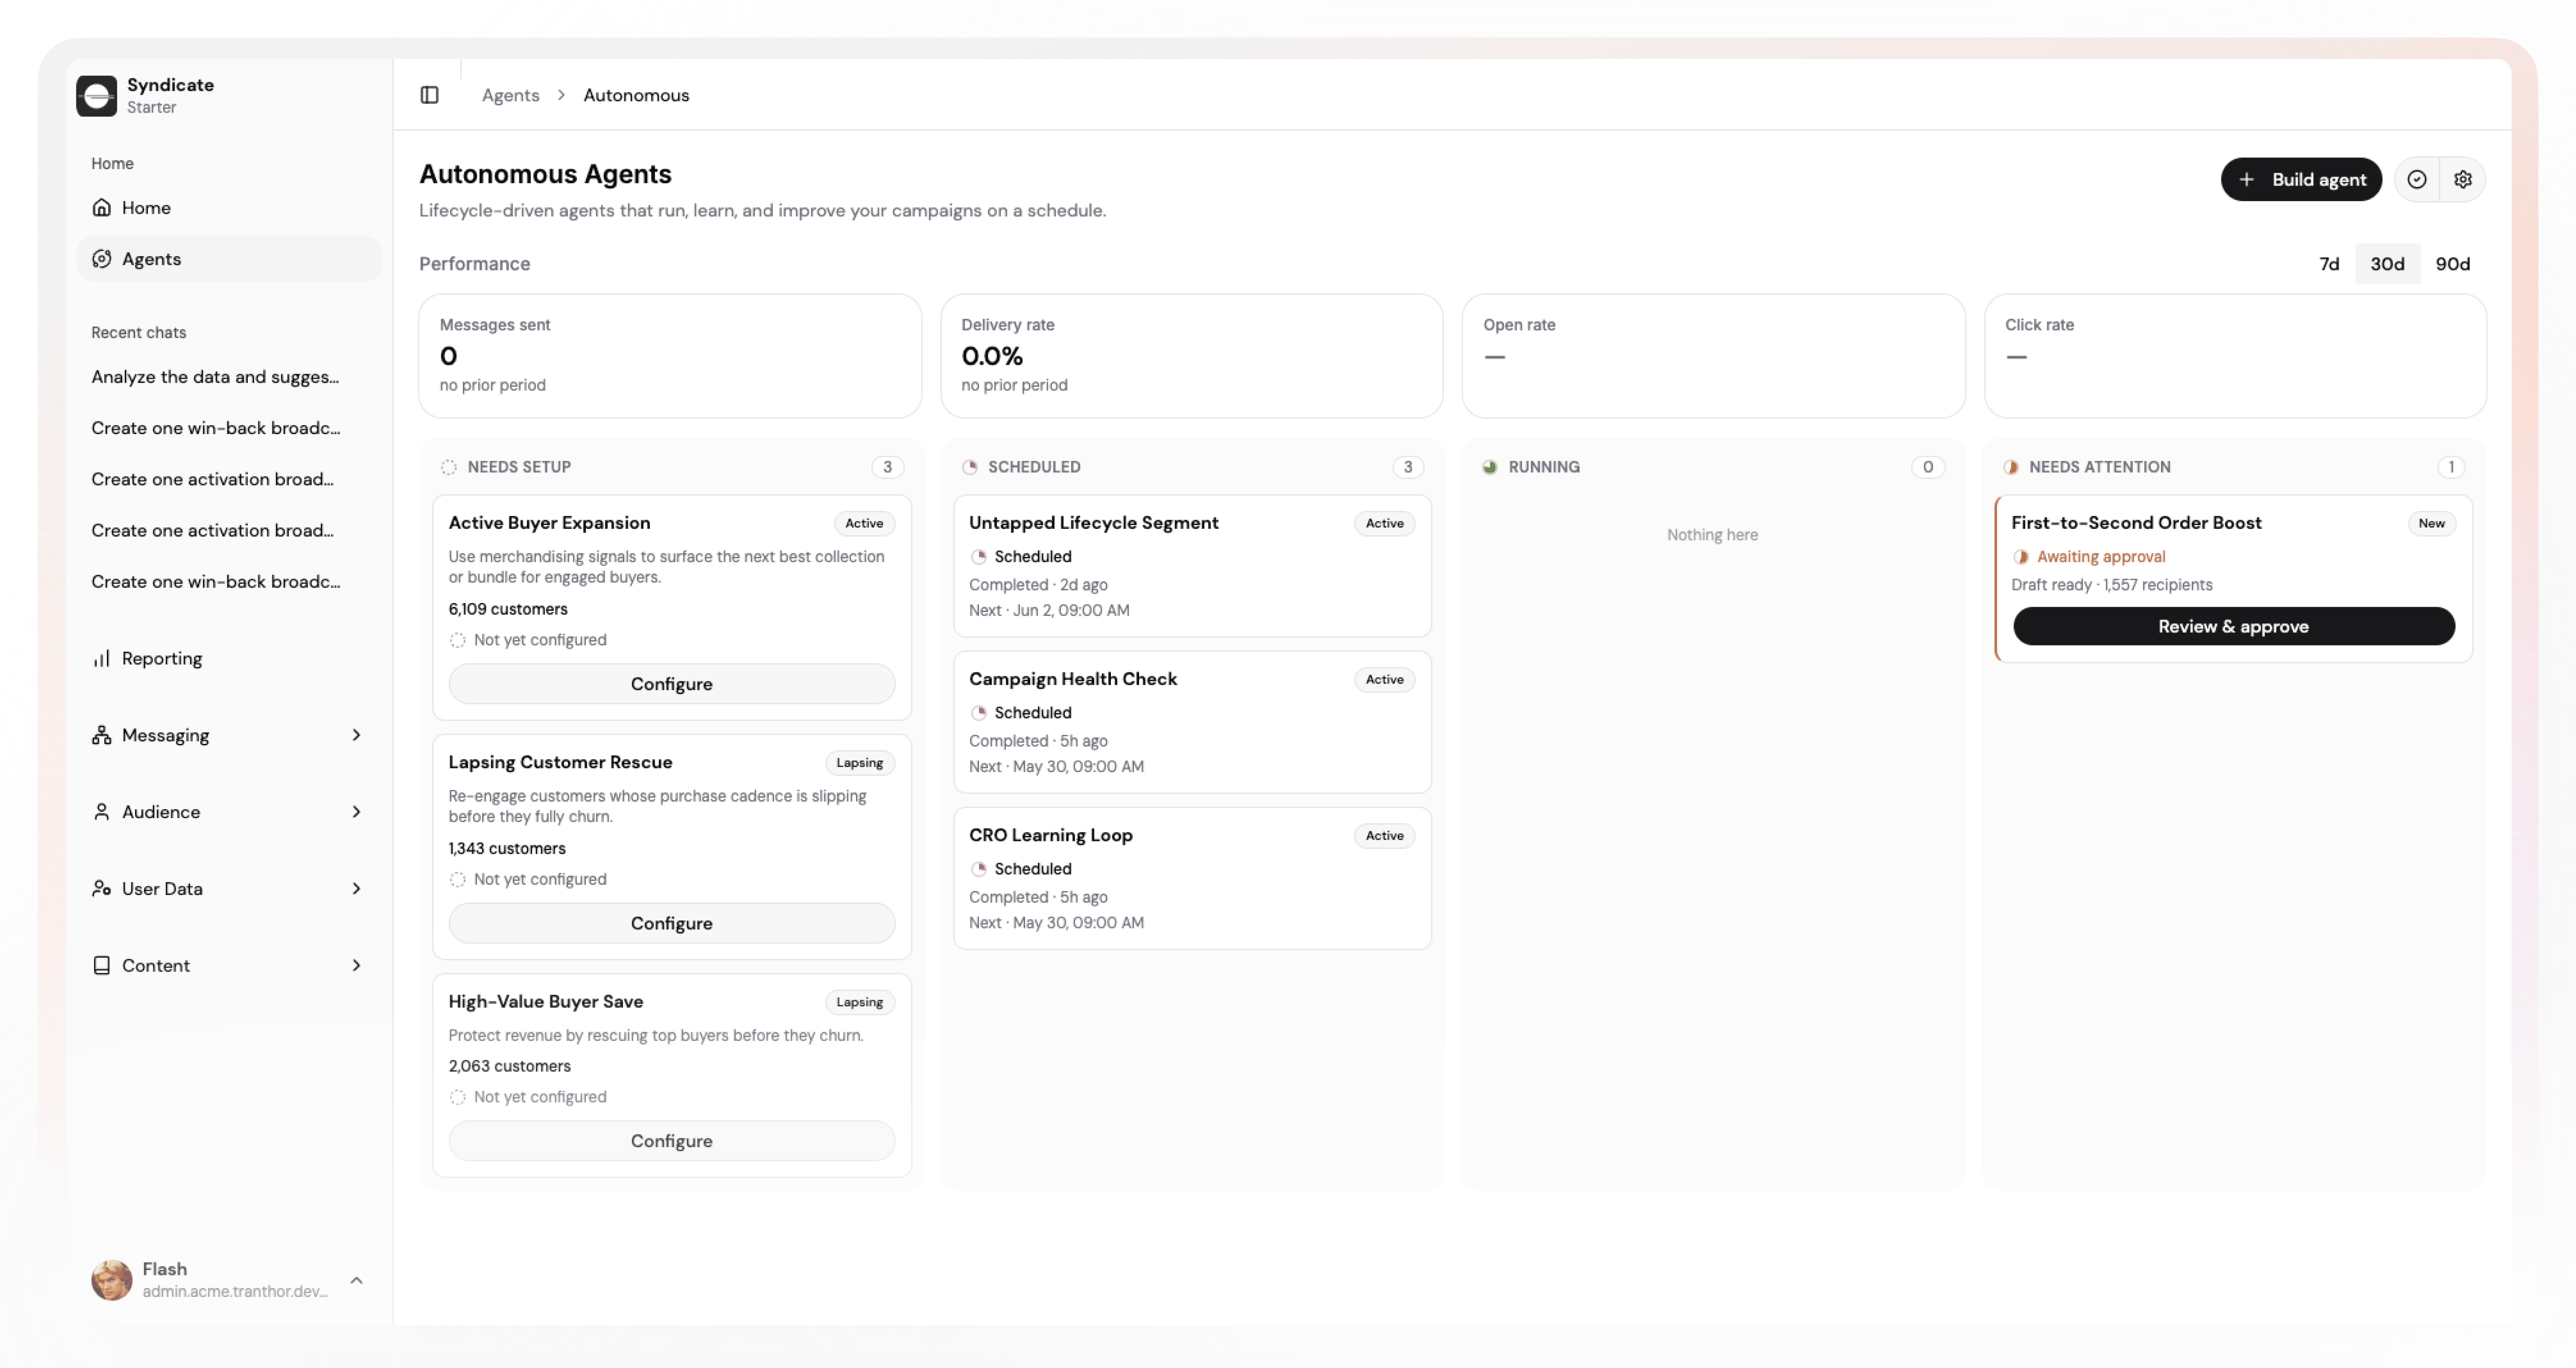The height and width of the screenshot is (1368, 2576).
Task: Click Review & approve button
Action: (x=2233, y=626)
